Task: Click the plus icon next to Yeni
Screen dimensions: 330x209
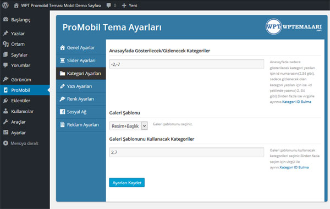Action: point(124,5)
